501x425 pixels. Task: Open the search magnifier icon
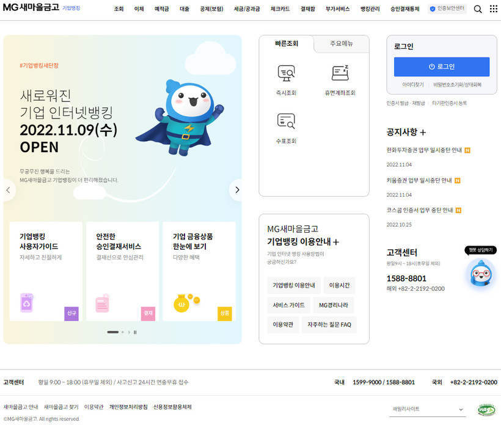pos(478,9)
